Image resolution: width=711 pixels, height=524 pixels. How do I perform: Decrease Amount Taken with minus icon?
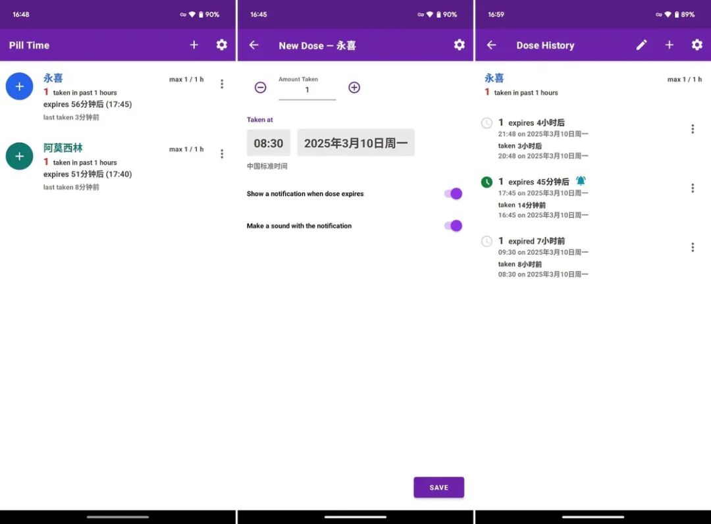pos(260,88)
